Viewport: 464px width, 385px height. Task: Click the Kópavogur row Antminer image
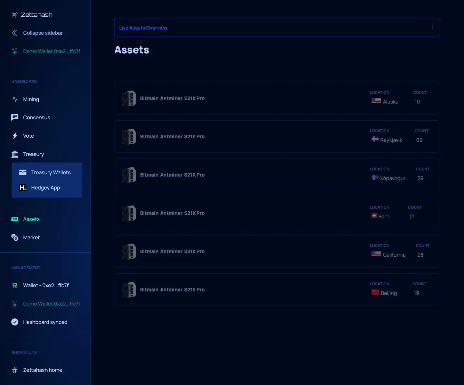129,175
